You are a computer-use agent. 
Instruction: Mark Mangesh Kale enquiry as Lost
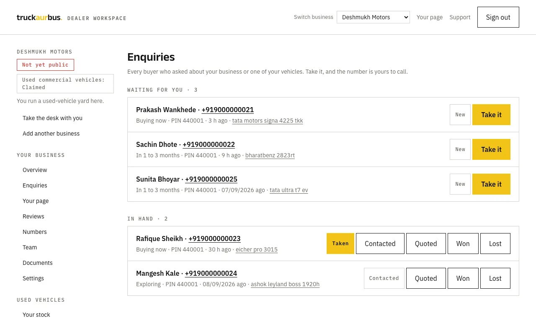(x=495, y=278)
